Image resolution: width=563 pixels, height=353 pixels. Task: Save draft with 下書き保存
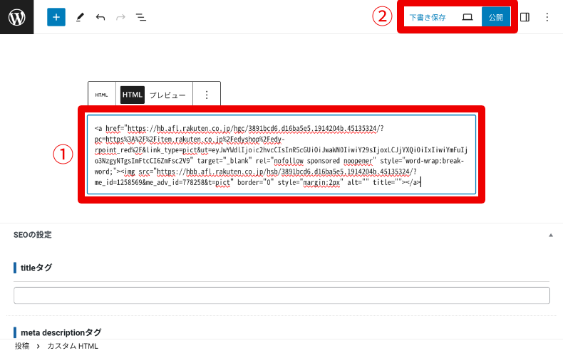[x=428, y=17]
